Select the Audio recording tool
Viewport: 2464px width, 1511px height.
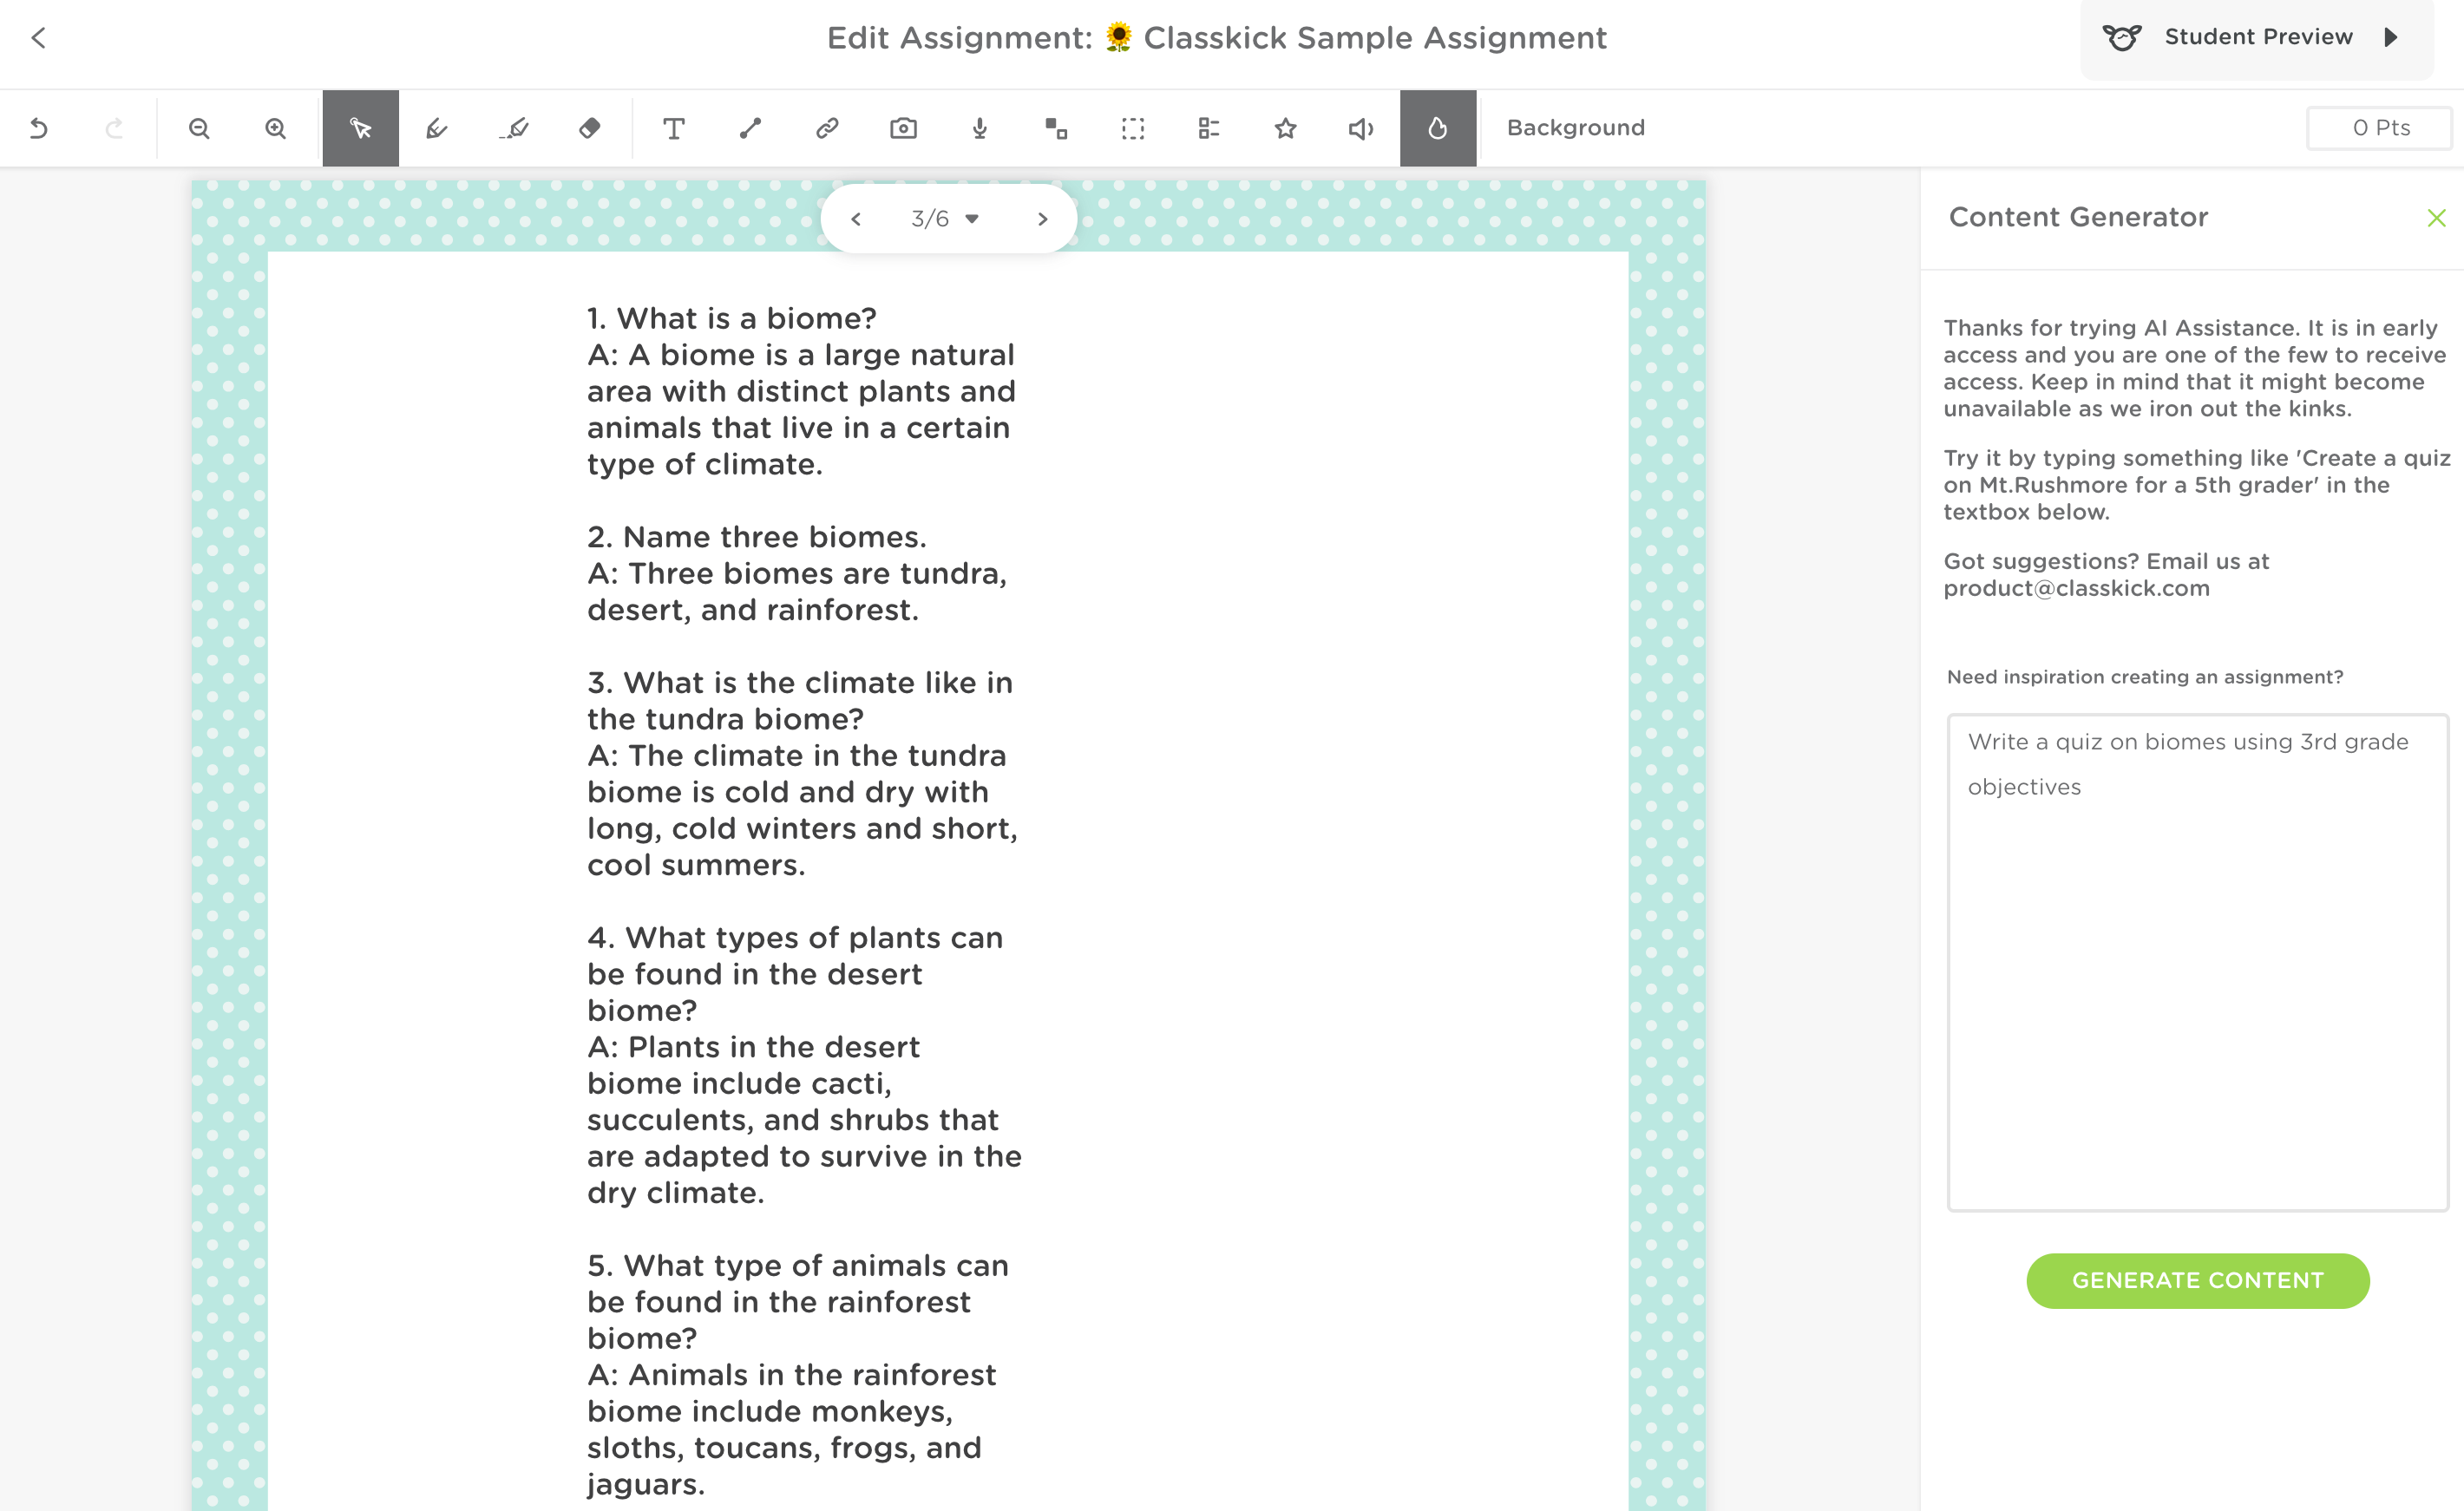point(979,128)
